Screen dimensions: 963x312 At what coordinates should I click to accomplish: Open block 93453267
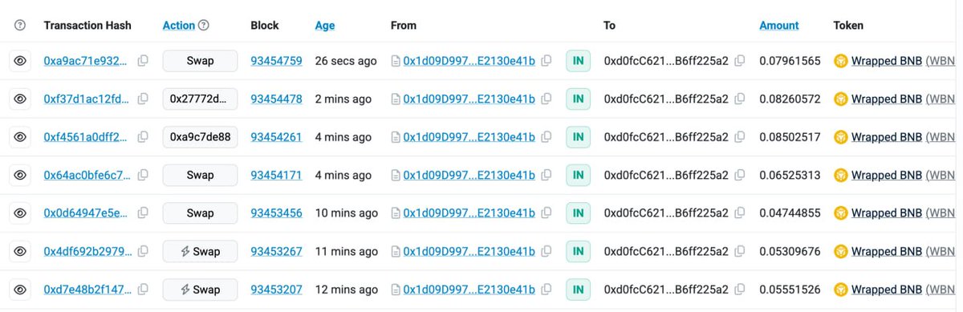click(x=277, y=251)
